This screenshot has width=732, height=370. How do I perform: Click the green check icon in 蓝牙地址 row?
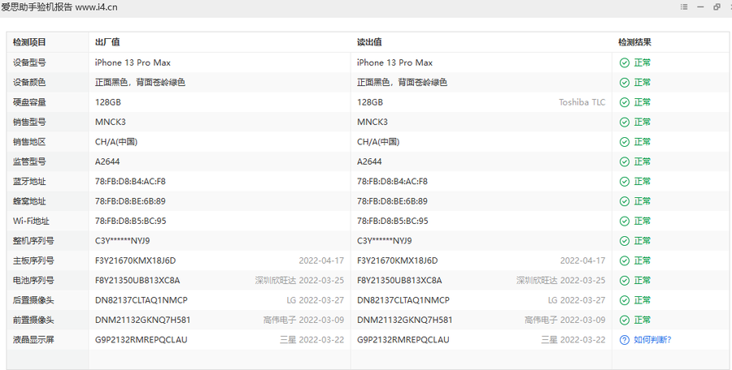[624, 182]
